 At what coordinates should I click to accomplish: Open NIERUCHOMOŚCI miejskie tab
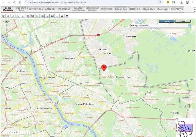coord(92,9)
